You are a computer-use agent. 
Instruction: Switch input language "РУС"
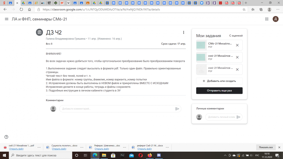257,155
